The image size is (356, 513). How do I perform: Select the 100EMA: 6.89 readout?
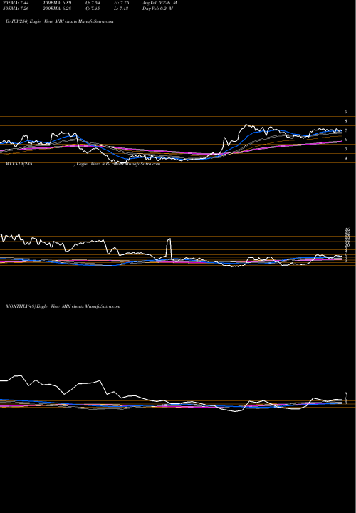57,3
